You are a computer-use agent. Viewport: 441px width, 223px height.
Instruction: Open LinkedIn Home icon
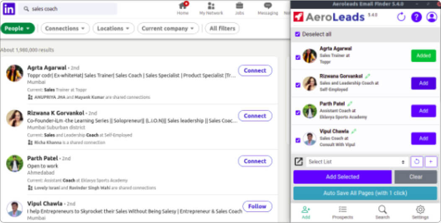[183, 5]
